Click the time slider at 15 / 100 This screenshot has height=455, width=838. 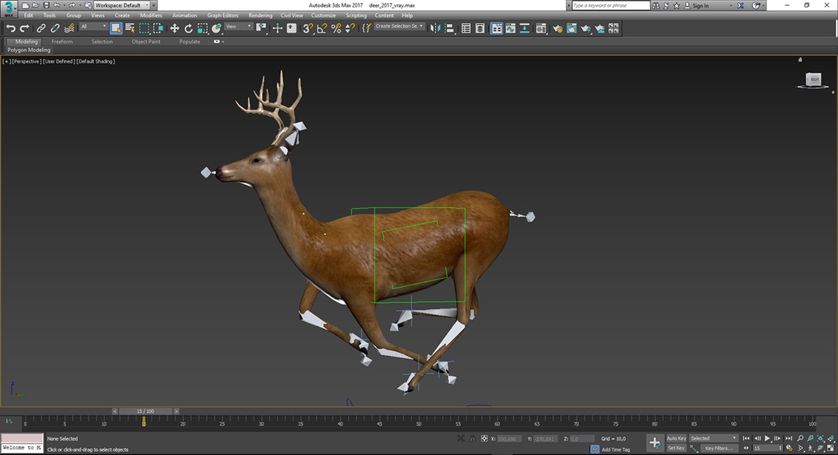coord(145,411)
